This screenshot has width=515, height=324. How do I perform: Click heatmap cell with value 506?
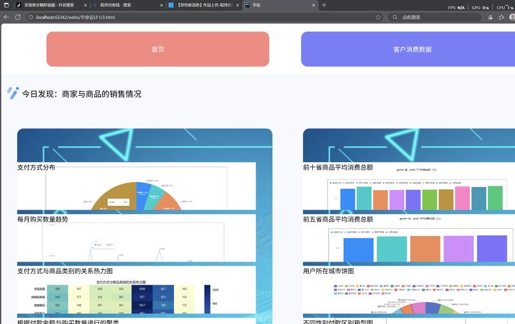pyautogui.click(x=57, y=289)
